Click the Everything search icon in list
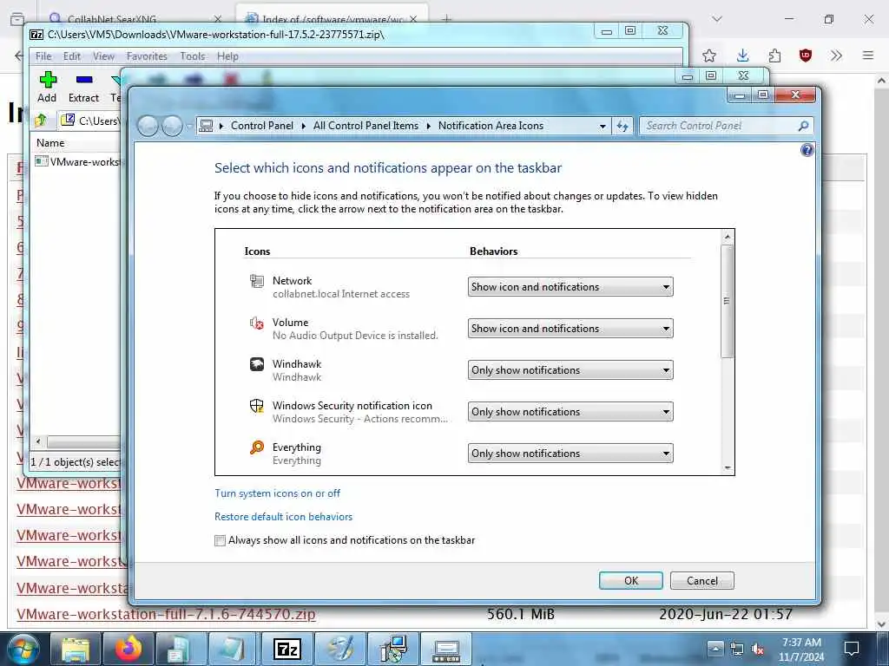Screen dimensions: 889x666 257,447
